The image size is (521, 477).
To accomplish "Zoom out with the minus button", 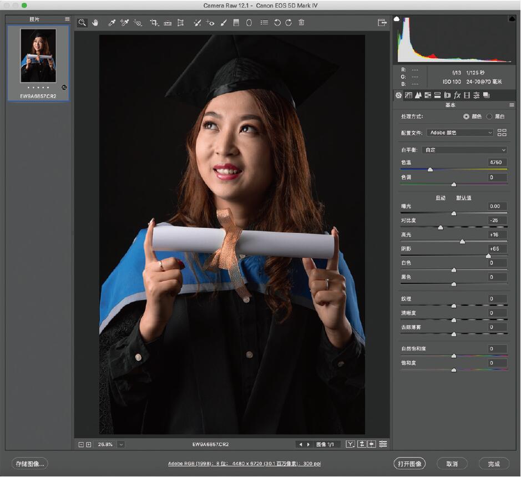I will (81, 444).
